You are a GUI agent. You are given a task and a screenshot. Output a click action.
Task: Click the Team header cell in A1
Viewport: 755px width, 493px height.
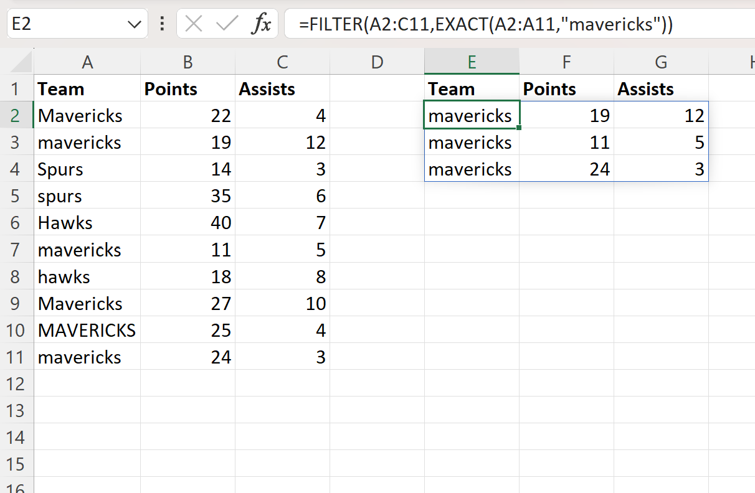coord(87,88)
